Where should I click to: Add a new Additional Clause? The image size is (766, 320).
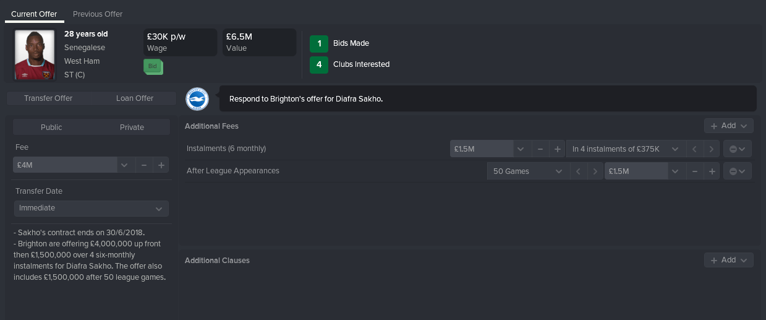click(x=729, y=260)
